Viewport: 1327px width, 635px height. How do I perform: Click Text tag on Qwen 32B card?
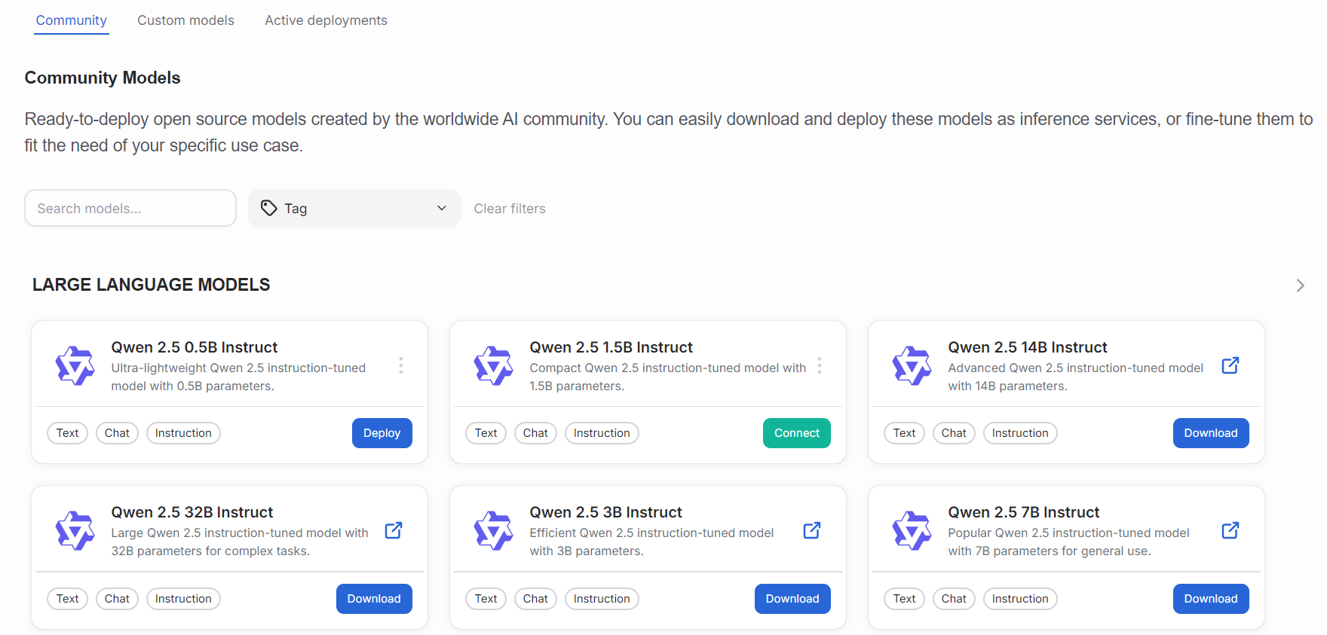pos(68,599)
